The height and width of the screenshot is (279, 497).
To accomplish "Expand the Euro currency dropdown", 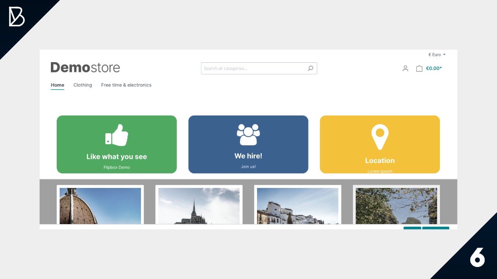I will (x=437, y=55).
